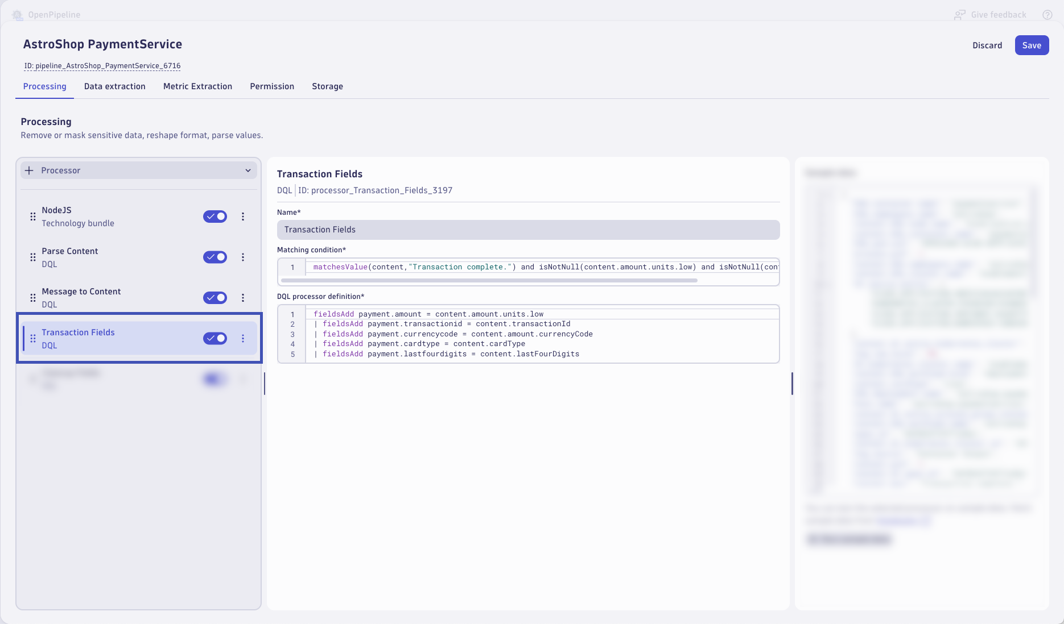
Task: Switch to the Processing tab
Action: tap(45, 86)
